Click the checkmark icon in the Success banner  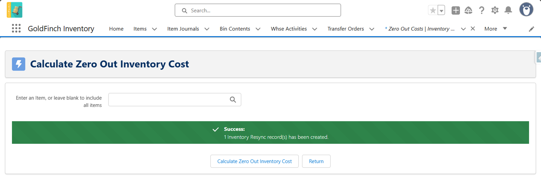click(216, 129)
